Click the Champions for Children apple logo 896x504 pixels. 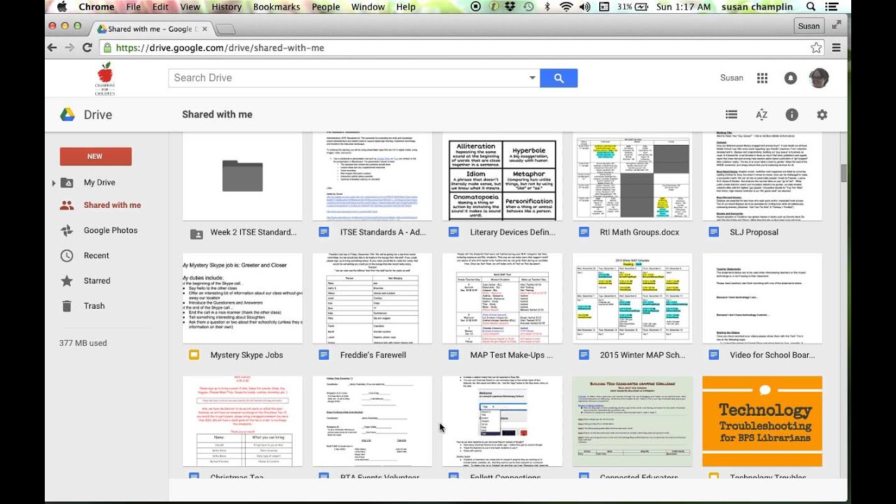tap(104, 78)
